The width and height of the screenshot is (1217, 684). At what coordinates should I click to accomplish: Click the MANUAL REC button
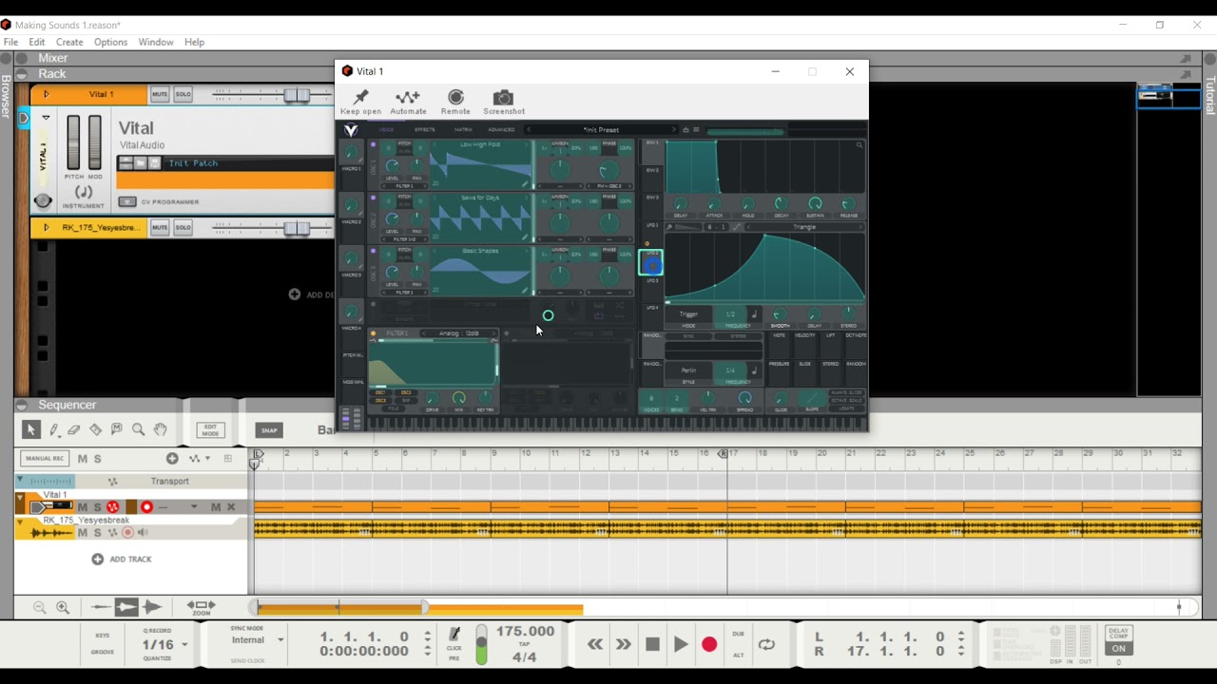coord(45,459)
